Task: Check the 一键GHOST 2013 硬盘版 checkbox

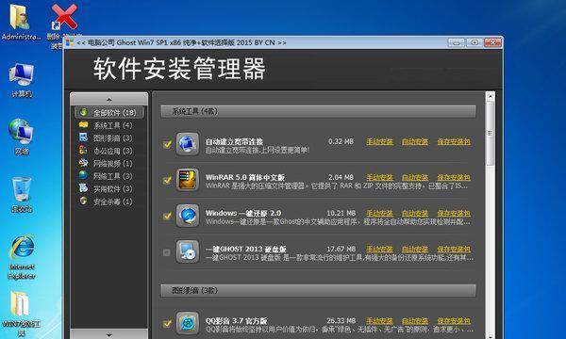Action: pyautogui.click(x=166, y=252)
